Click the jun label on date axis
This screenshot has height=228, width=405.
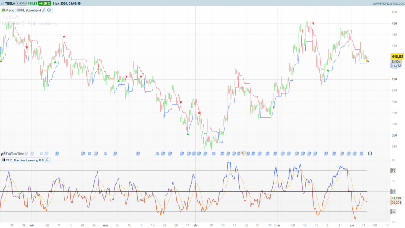point(352,225)
